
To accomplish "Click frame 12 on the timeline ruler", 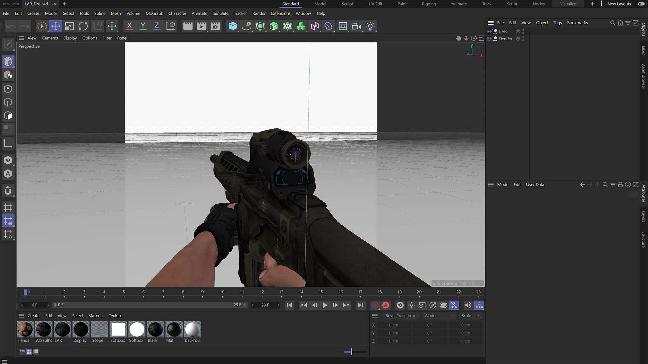I will pos(262,292).
